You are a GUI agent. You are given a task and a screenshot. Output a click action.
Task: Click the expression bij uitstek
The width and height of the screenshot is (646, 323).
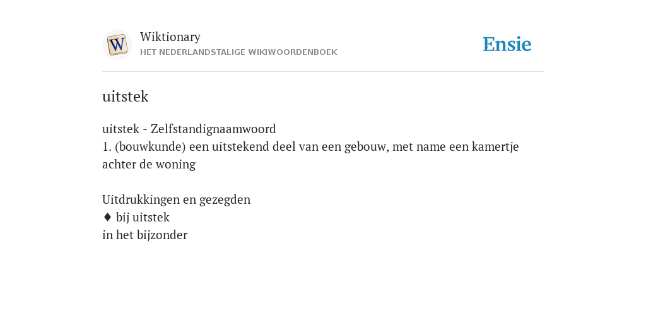click(143, 217)
